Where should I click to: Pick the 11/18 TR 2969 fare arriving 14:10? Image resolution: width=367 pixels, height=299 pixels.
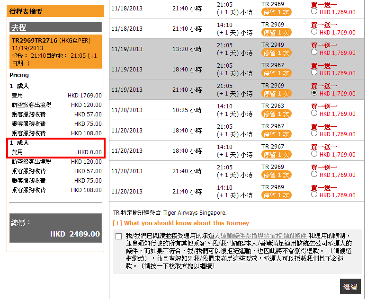[x=314, y=32]
